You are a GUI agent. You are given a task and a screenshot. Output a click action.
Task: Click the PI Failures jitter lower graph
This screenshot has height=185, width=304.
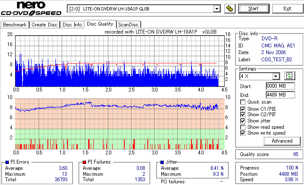tap(120, 124)
